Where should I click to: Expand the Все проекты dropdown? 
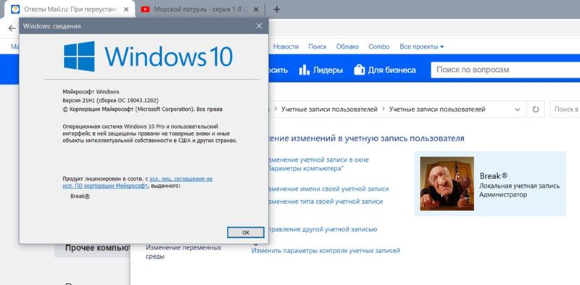coord(422,46)
